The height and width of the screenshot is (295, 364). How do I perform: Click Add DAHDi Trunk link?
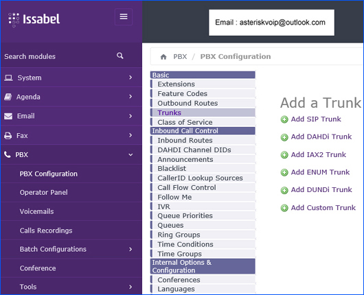(x=321, y=137)
